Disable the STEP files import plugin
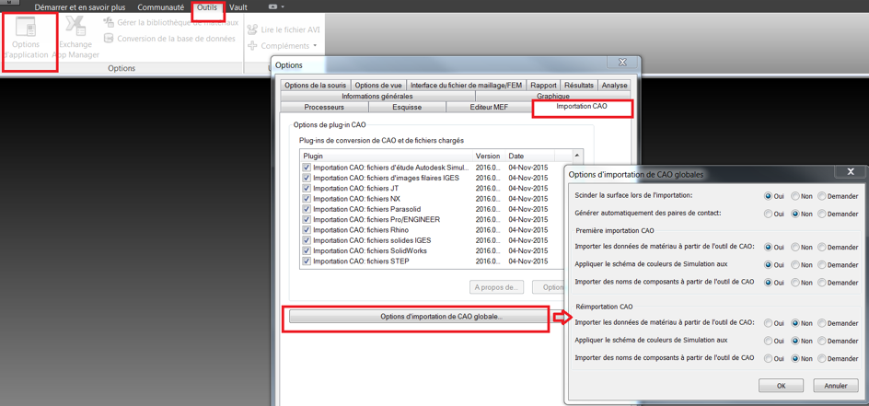Image resolution: width=869 pixels, height=406 pixels. 307,261
